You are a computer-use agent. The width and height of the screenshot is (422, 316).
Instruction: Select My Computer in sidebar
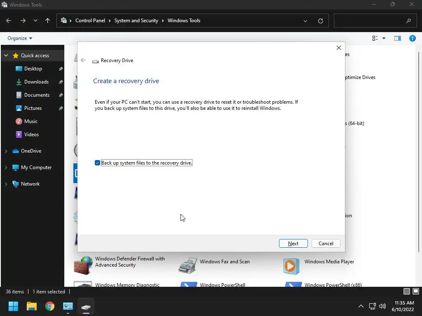click(x=36, y=167)
